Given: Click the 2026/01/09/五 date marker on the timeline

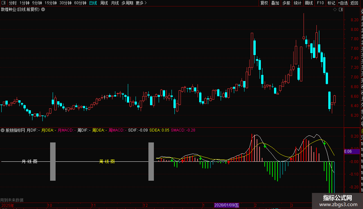Looking at the screenshot, I should point(226,205).
